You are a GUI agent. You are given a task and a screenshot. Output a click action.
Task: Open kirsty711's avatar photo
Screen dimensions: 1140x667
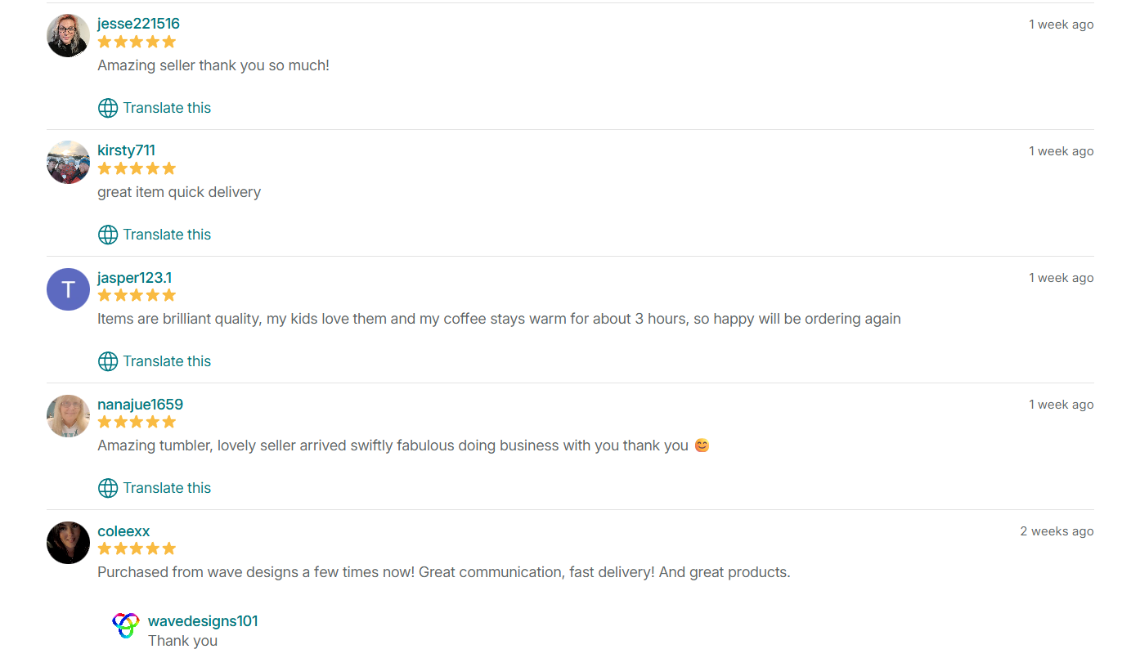click(x=68, y=162)
